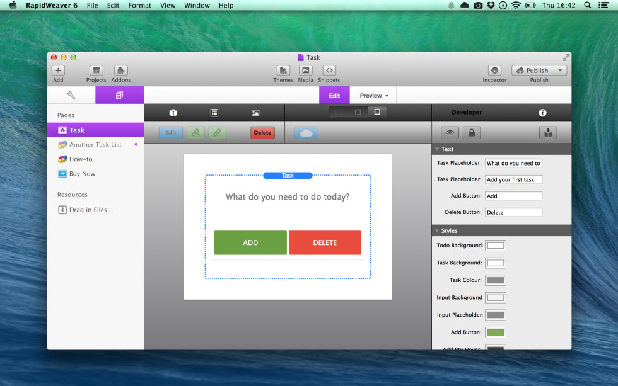Open Task Colour swatch
Screen dimensions: 618x386
point(496,280)
